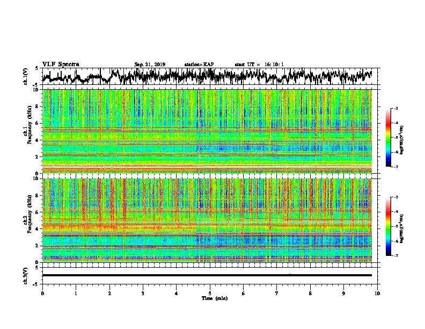This screenshot has height=329, width=425.
Task: Click the '-7' label on ch.2 color scale
Action: [395, 255]
